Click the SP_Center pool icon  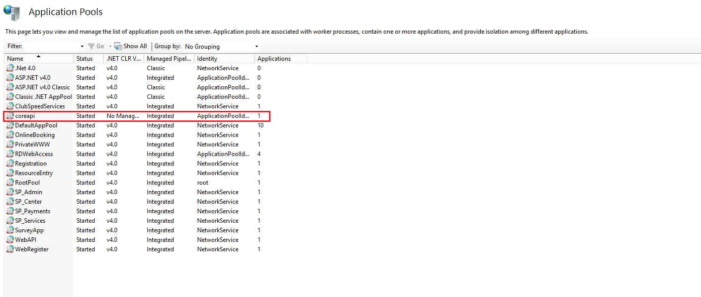click(x=10, y=202)
